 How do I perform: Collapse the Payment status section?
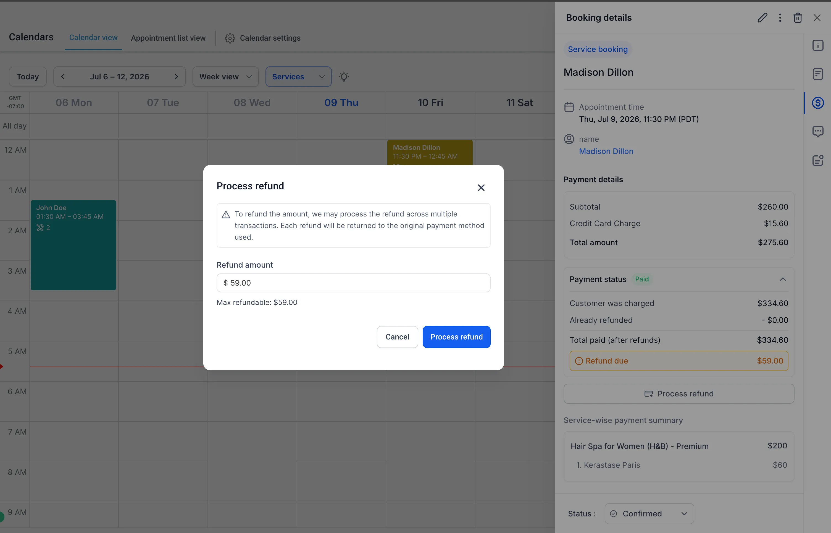click(783, 279)
